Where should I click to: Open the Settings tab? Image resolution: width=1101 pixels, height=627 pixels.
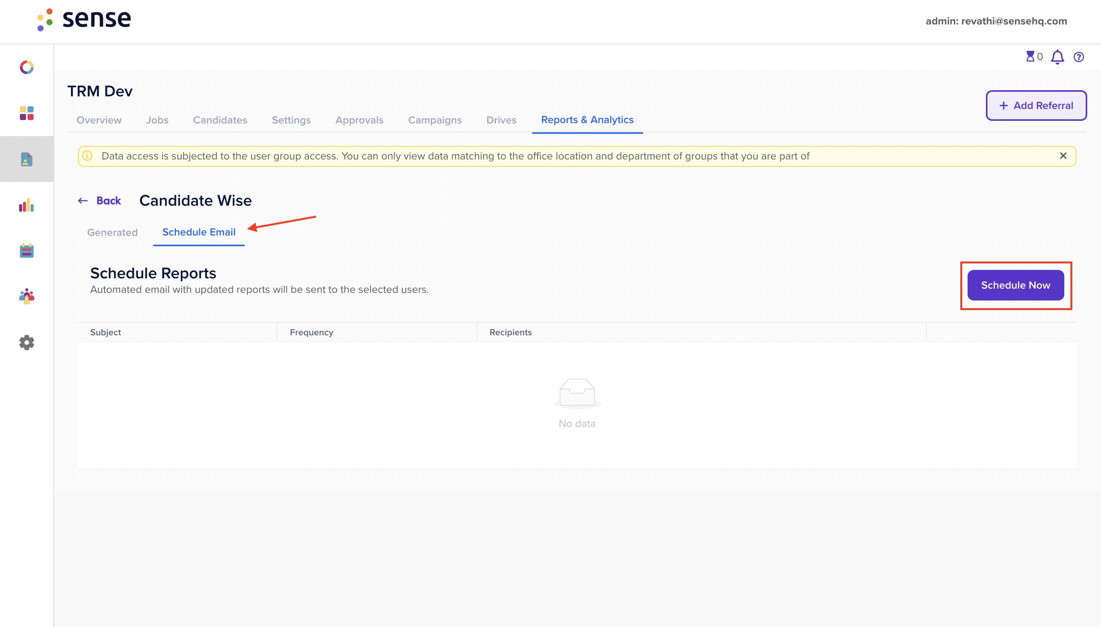pos(291,120)
